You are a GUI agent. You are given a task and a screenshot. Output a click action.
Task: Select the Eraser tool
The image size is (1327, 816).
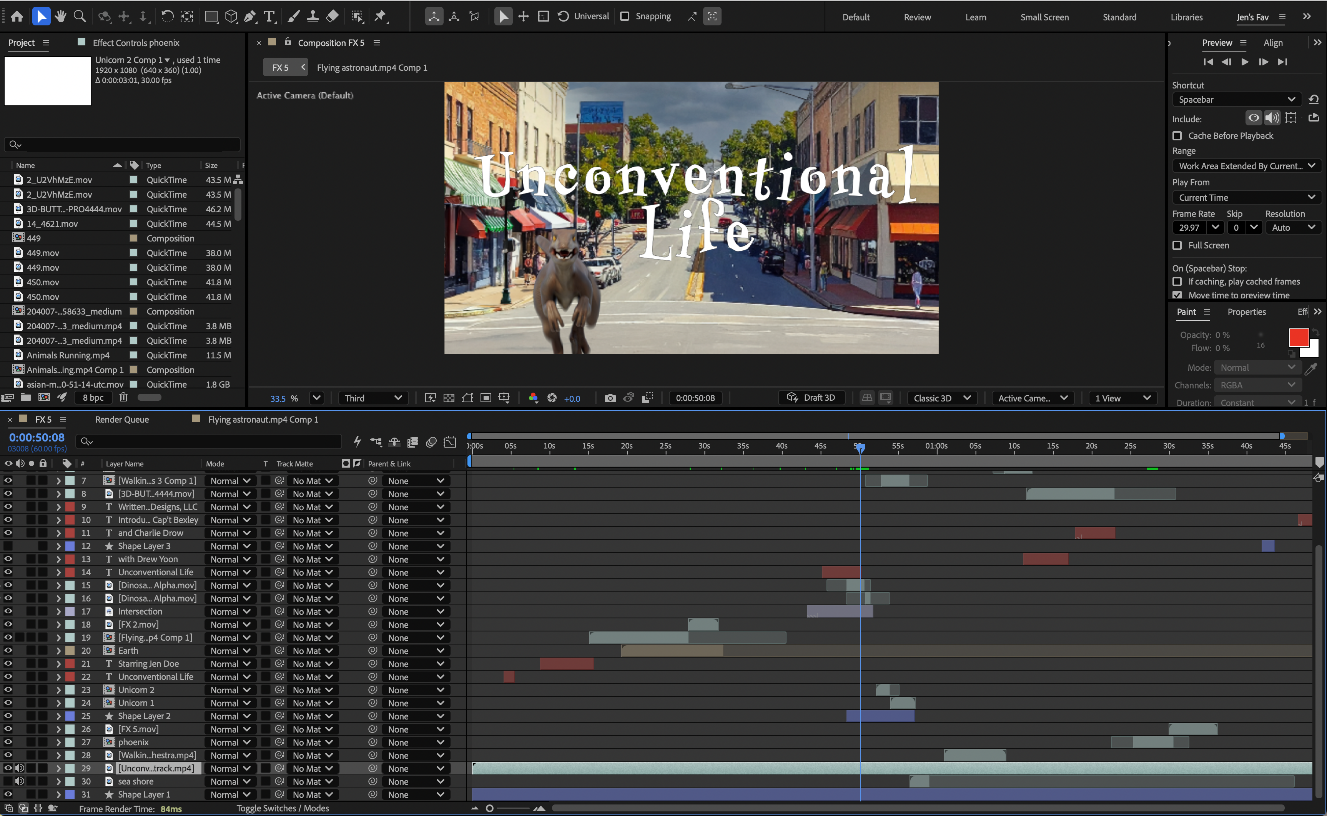tap(332, 17)
